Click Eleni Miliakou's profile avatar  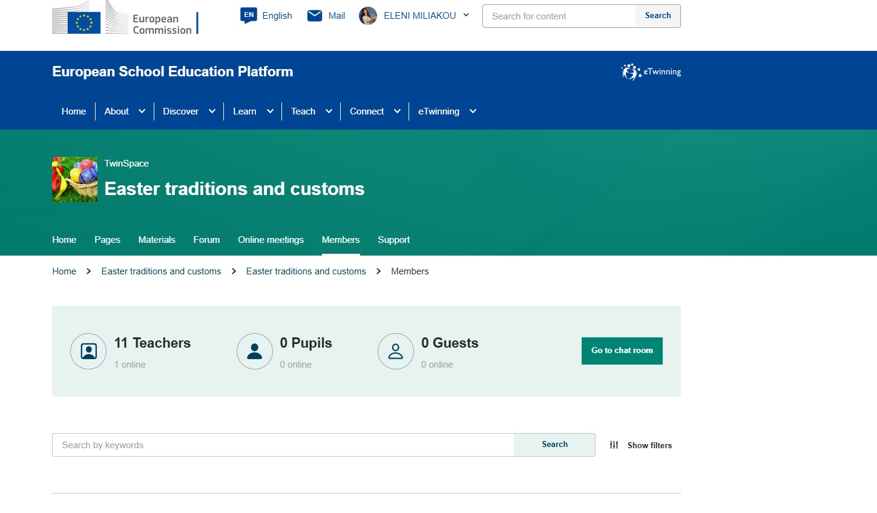click(368, 16)
